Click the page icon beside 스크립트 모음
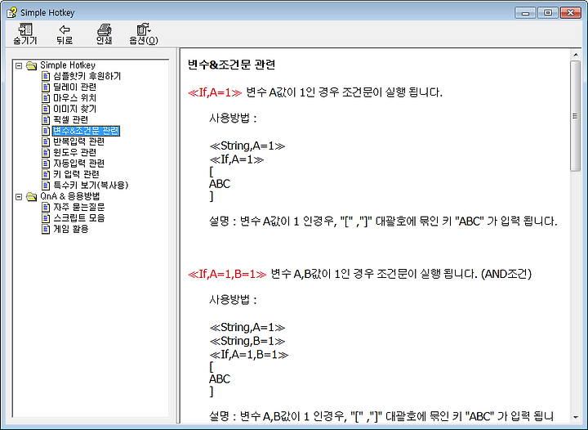Screen dimensions: 588x430 [46, 218]
